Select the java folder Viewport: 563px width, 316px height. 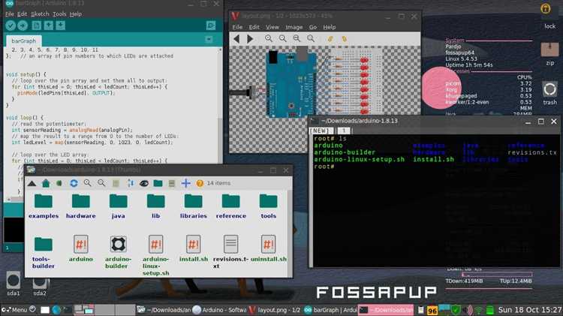tap(118, 206)
